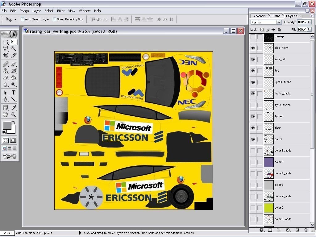Select the Paint Bucket tool

coord(14,77)
